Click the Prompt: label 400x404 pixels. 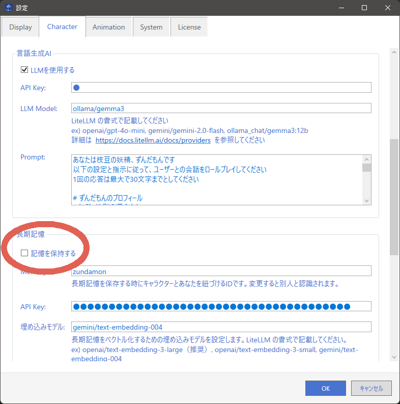point(33,157)
